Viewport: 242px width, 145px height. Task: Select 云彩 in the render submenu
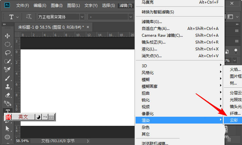pos(233,120)
